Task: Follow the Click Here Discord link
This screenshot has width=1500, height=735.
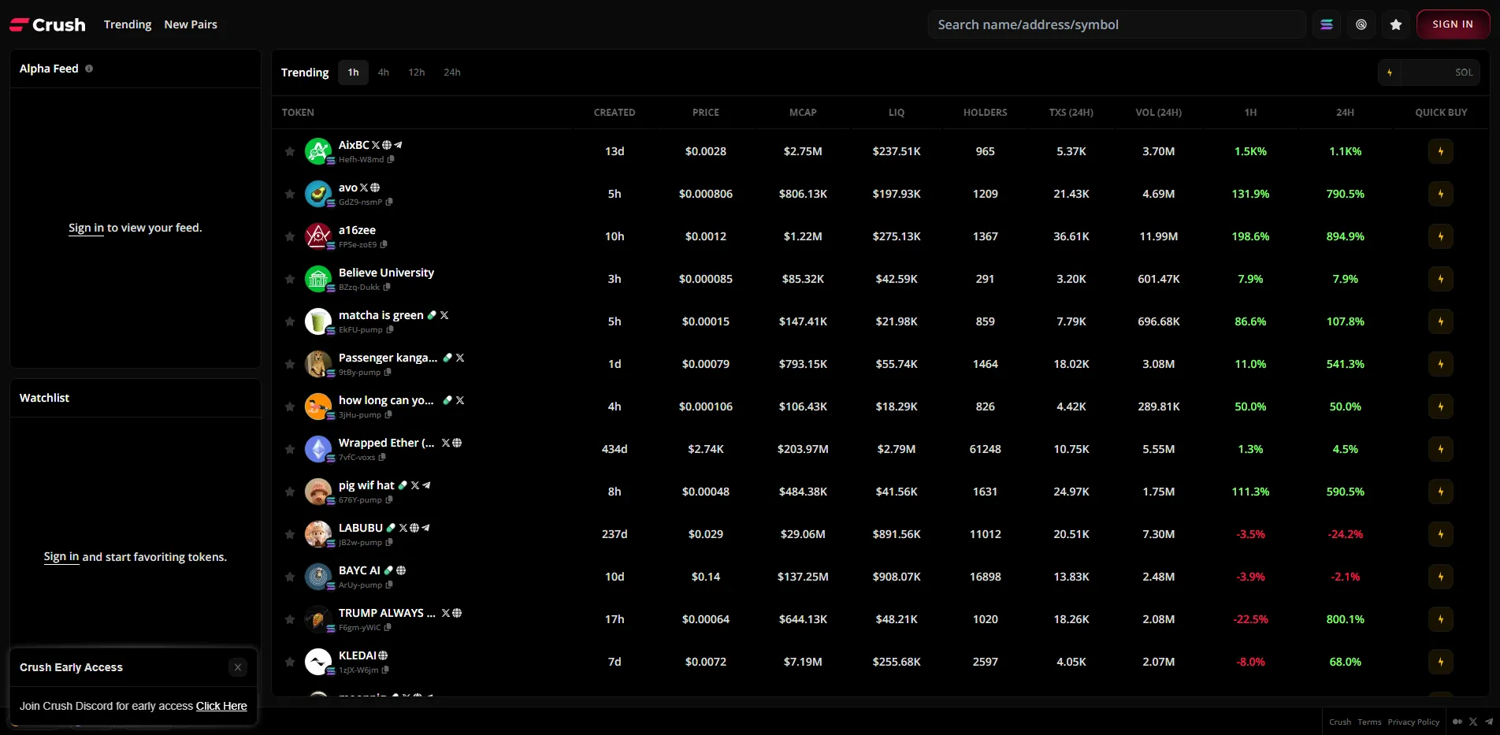Action: click(221, 706)
